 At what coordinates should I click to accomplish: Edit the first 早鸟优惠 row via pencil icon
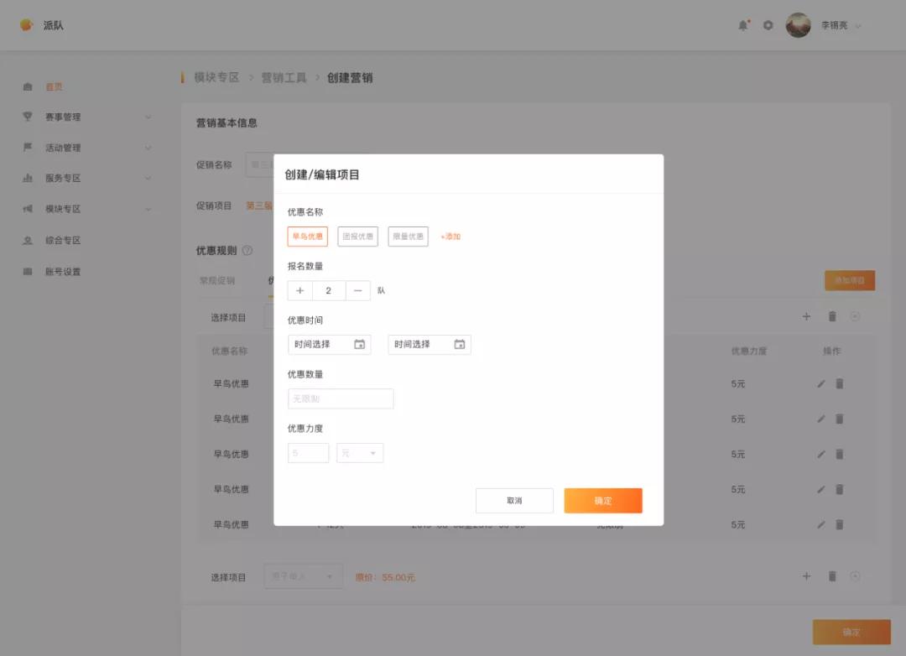point(820,383)
